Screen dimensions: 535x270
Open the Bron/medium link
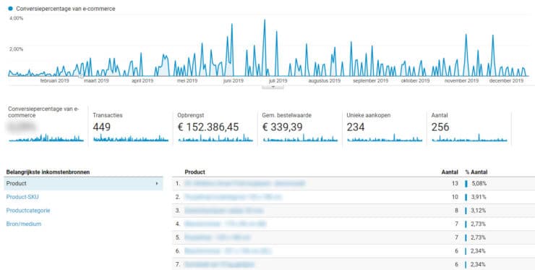24,224
